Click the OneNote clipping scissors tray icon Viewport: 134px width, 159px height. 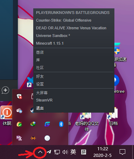click(19, 138)
